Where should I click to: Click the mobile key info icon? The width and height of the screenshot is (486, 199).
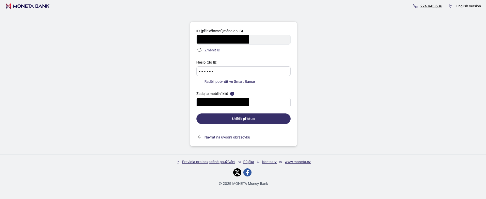[232, 94]
